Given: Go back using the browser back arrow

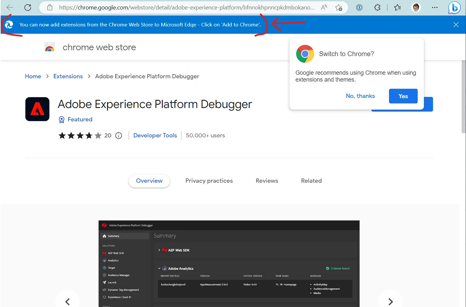Looking at the screenshot, I should point(10,7).
